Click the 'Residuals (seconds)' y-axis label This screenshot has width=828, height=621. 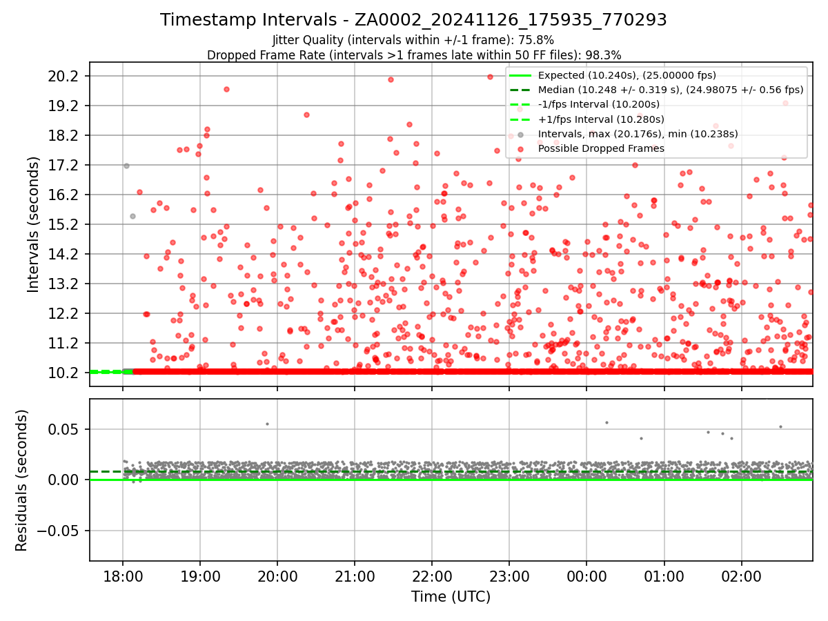click(x=21, y=480)
